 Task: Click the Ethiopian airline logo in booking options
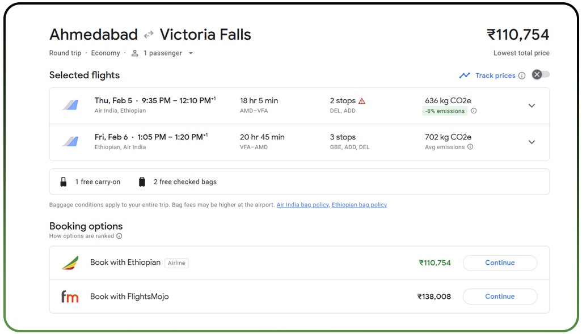click(x=71, y=263)
